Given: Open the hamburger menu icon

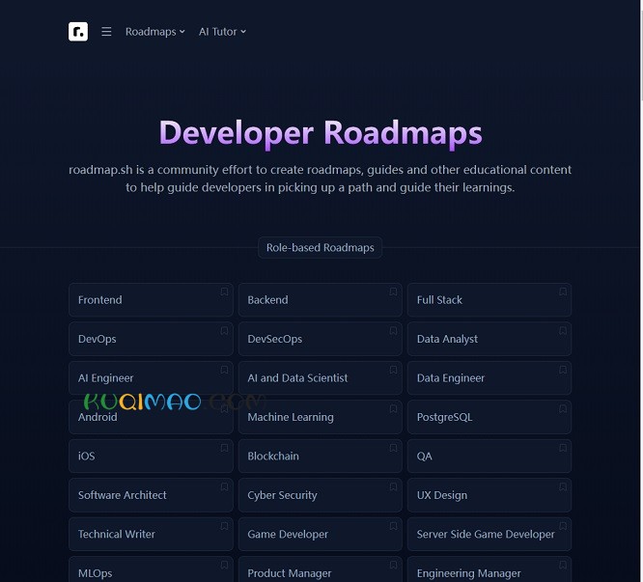Looking at the screenshot, I should [x=106, y=32].
